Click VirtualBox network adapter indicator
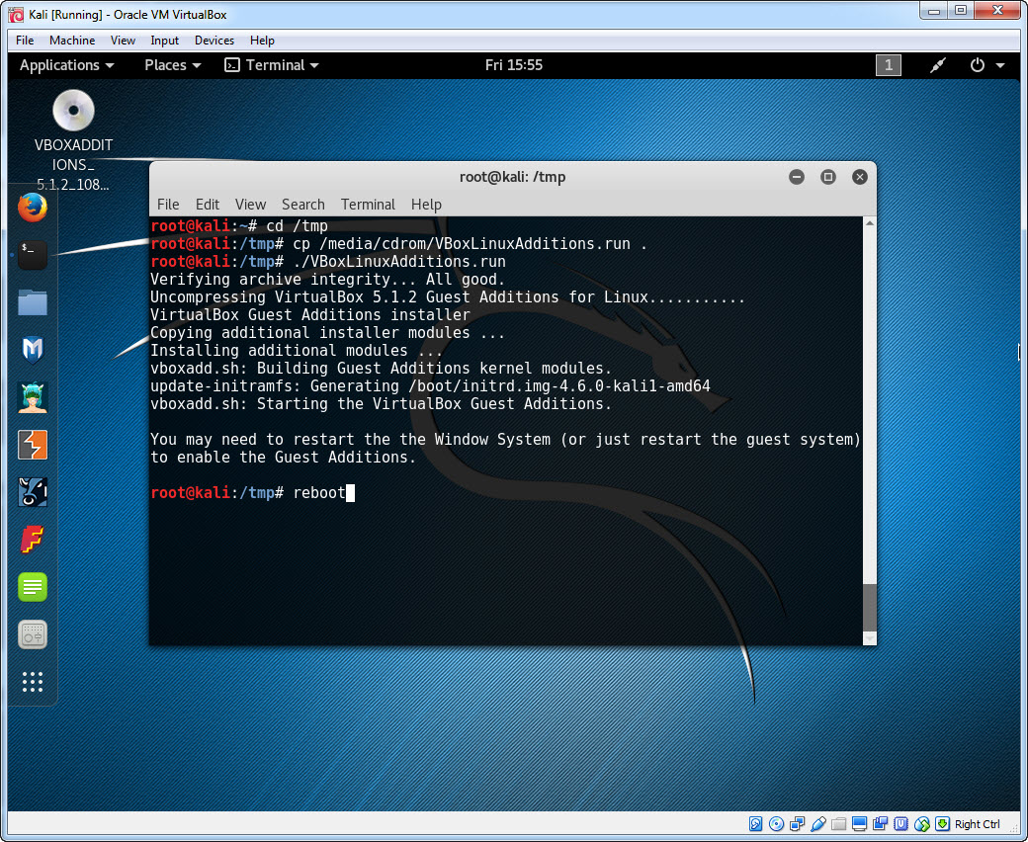The image size is (1028, 842). pyautogui.click(x=798, y=824)
